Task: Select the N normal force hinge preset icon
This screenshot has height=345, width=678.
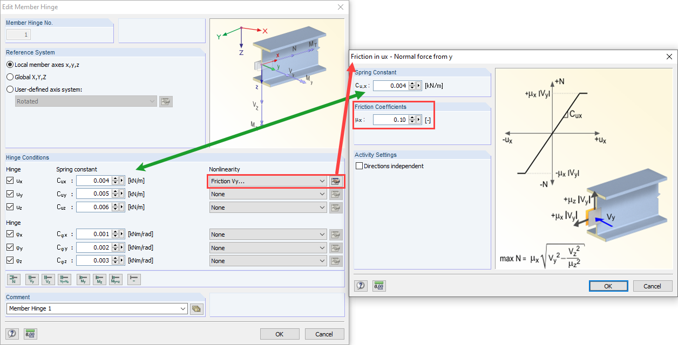Action: point(13,279)
